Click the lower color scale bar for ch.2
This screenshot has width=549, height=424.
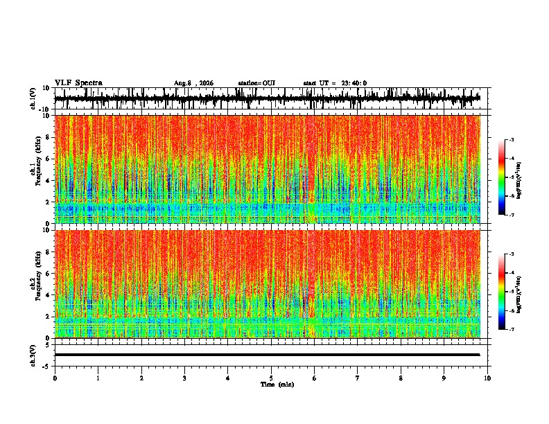501,292
